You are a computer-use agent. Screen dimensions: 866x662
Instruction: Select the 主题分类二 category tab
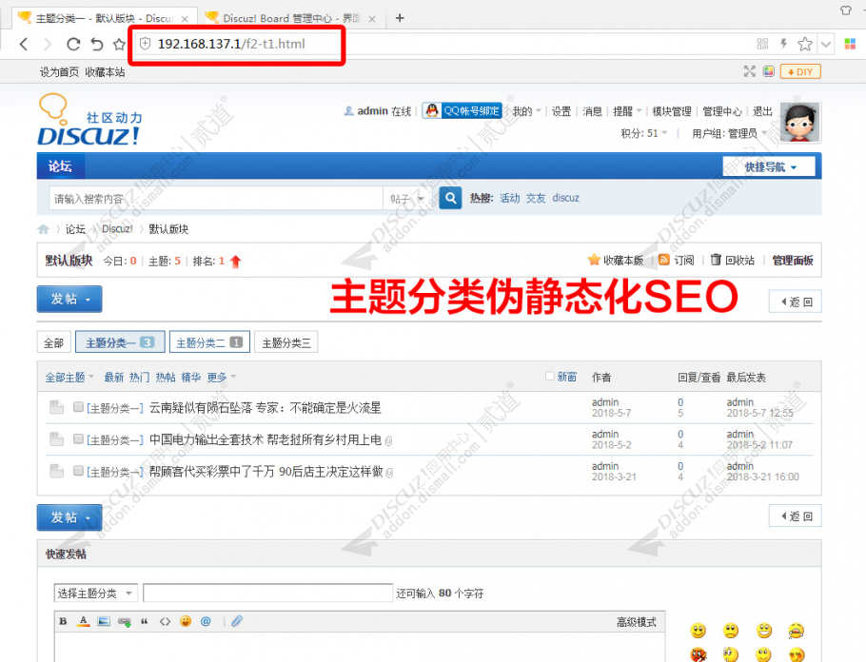pos(209,342)
